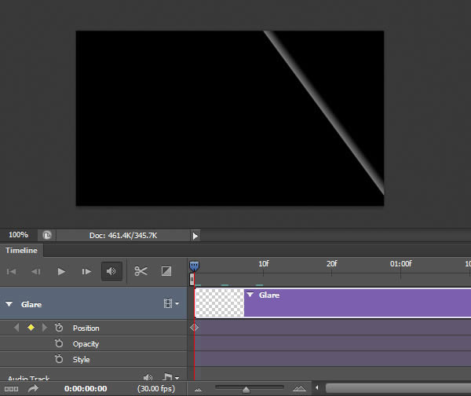Click the 20f ruler mark
471x396 pixels.
coord(331,264)
